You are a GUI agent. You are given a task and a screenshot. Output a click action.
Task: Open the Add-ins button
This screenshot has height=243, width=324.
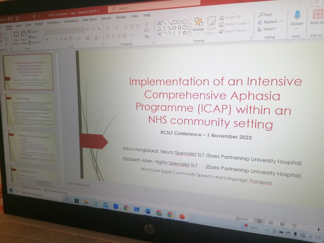[x=317, y=16]
